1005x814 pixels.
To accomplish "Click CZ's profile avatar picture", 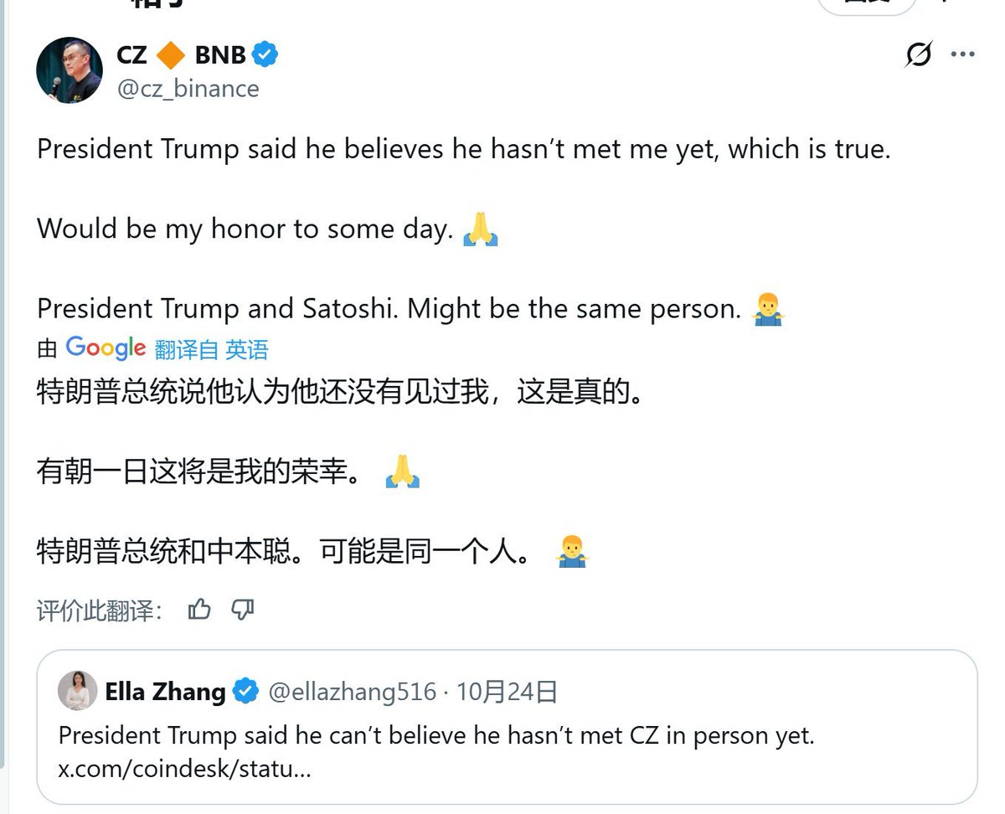I will tap(70, 70).
